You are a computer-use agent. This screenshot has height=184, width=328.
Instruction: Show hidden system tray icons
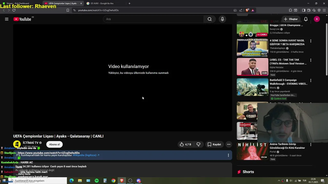coord(279,181)
